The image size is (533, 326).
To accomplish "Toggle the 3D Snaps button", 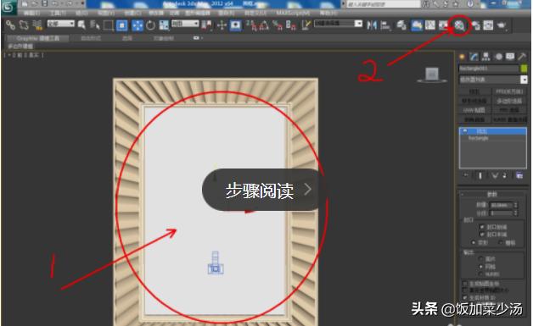I will point(251,25).
